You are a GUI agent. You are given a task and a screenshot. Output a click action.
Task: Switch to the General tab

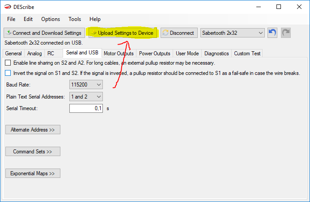13,54
